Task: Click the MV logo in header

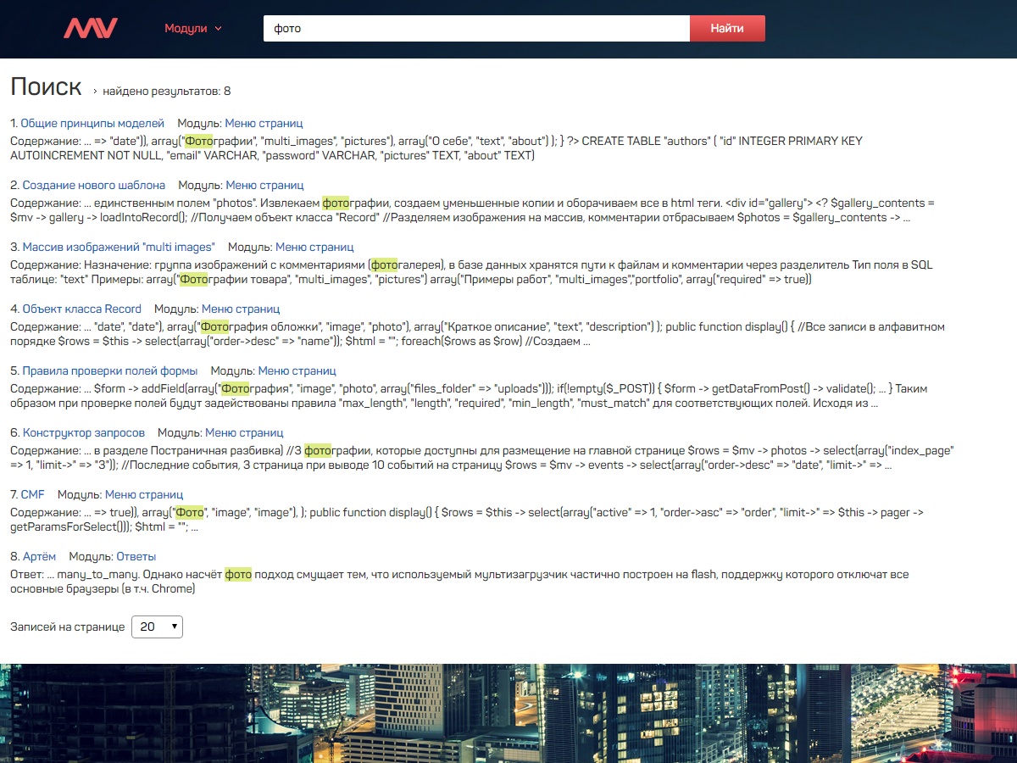Action: (x=91, y=28)
